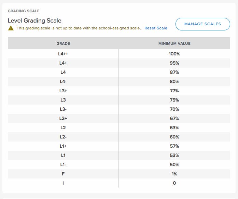This screenshot has width=238, height=199.
Task: Select the L3 grade cell
Action: pos(63,100)
